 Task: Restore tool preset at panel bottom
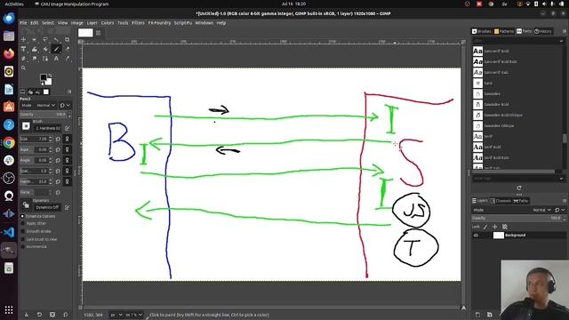(x=39, y=314)
